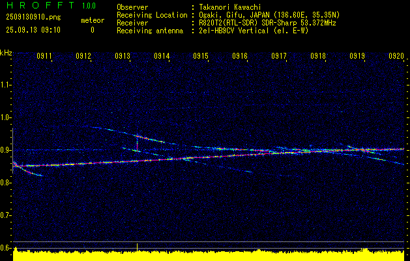410x261 pixels.
Task: Click the R820T2(RTL-SDR) SDR-Sharp receiver text
Action: tap(267, 23)
